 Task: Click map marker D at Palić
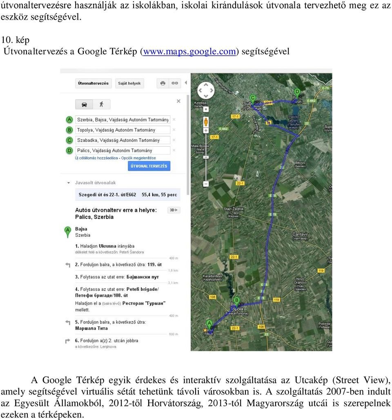pos(297,93)
